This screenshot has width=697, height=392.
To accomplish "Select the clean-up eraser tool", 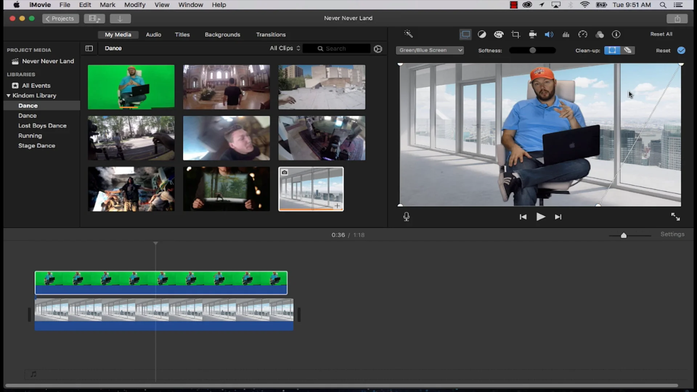I will point(628,50).
